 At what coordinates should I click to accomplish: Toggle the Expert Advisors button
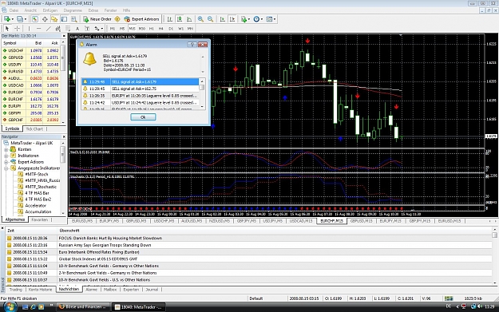141,19
